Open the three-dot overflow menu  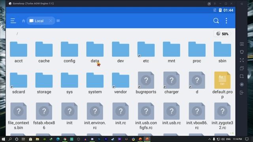pyautogui.click(x=227, y=21)
